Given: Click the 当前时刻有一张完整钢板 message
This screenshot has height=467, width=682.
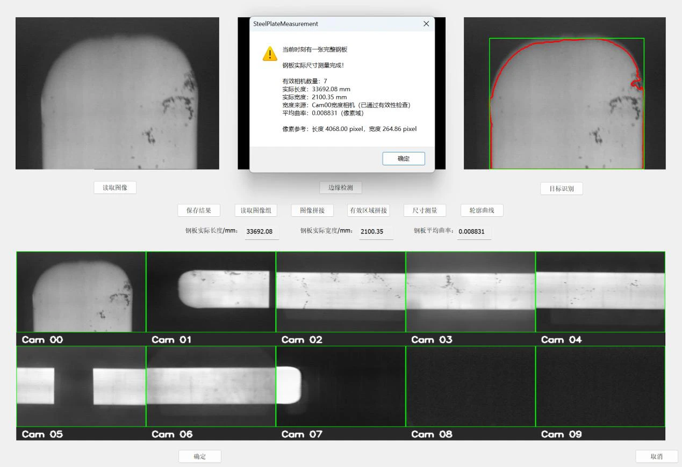Looking at the screenshot, I should 315,49.
